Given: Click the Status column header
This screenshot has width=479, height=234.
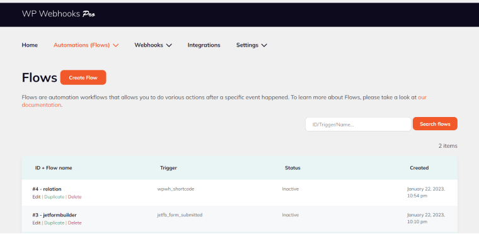Looking at the screenshot, I should 292,168.
